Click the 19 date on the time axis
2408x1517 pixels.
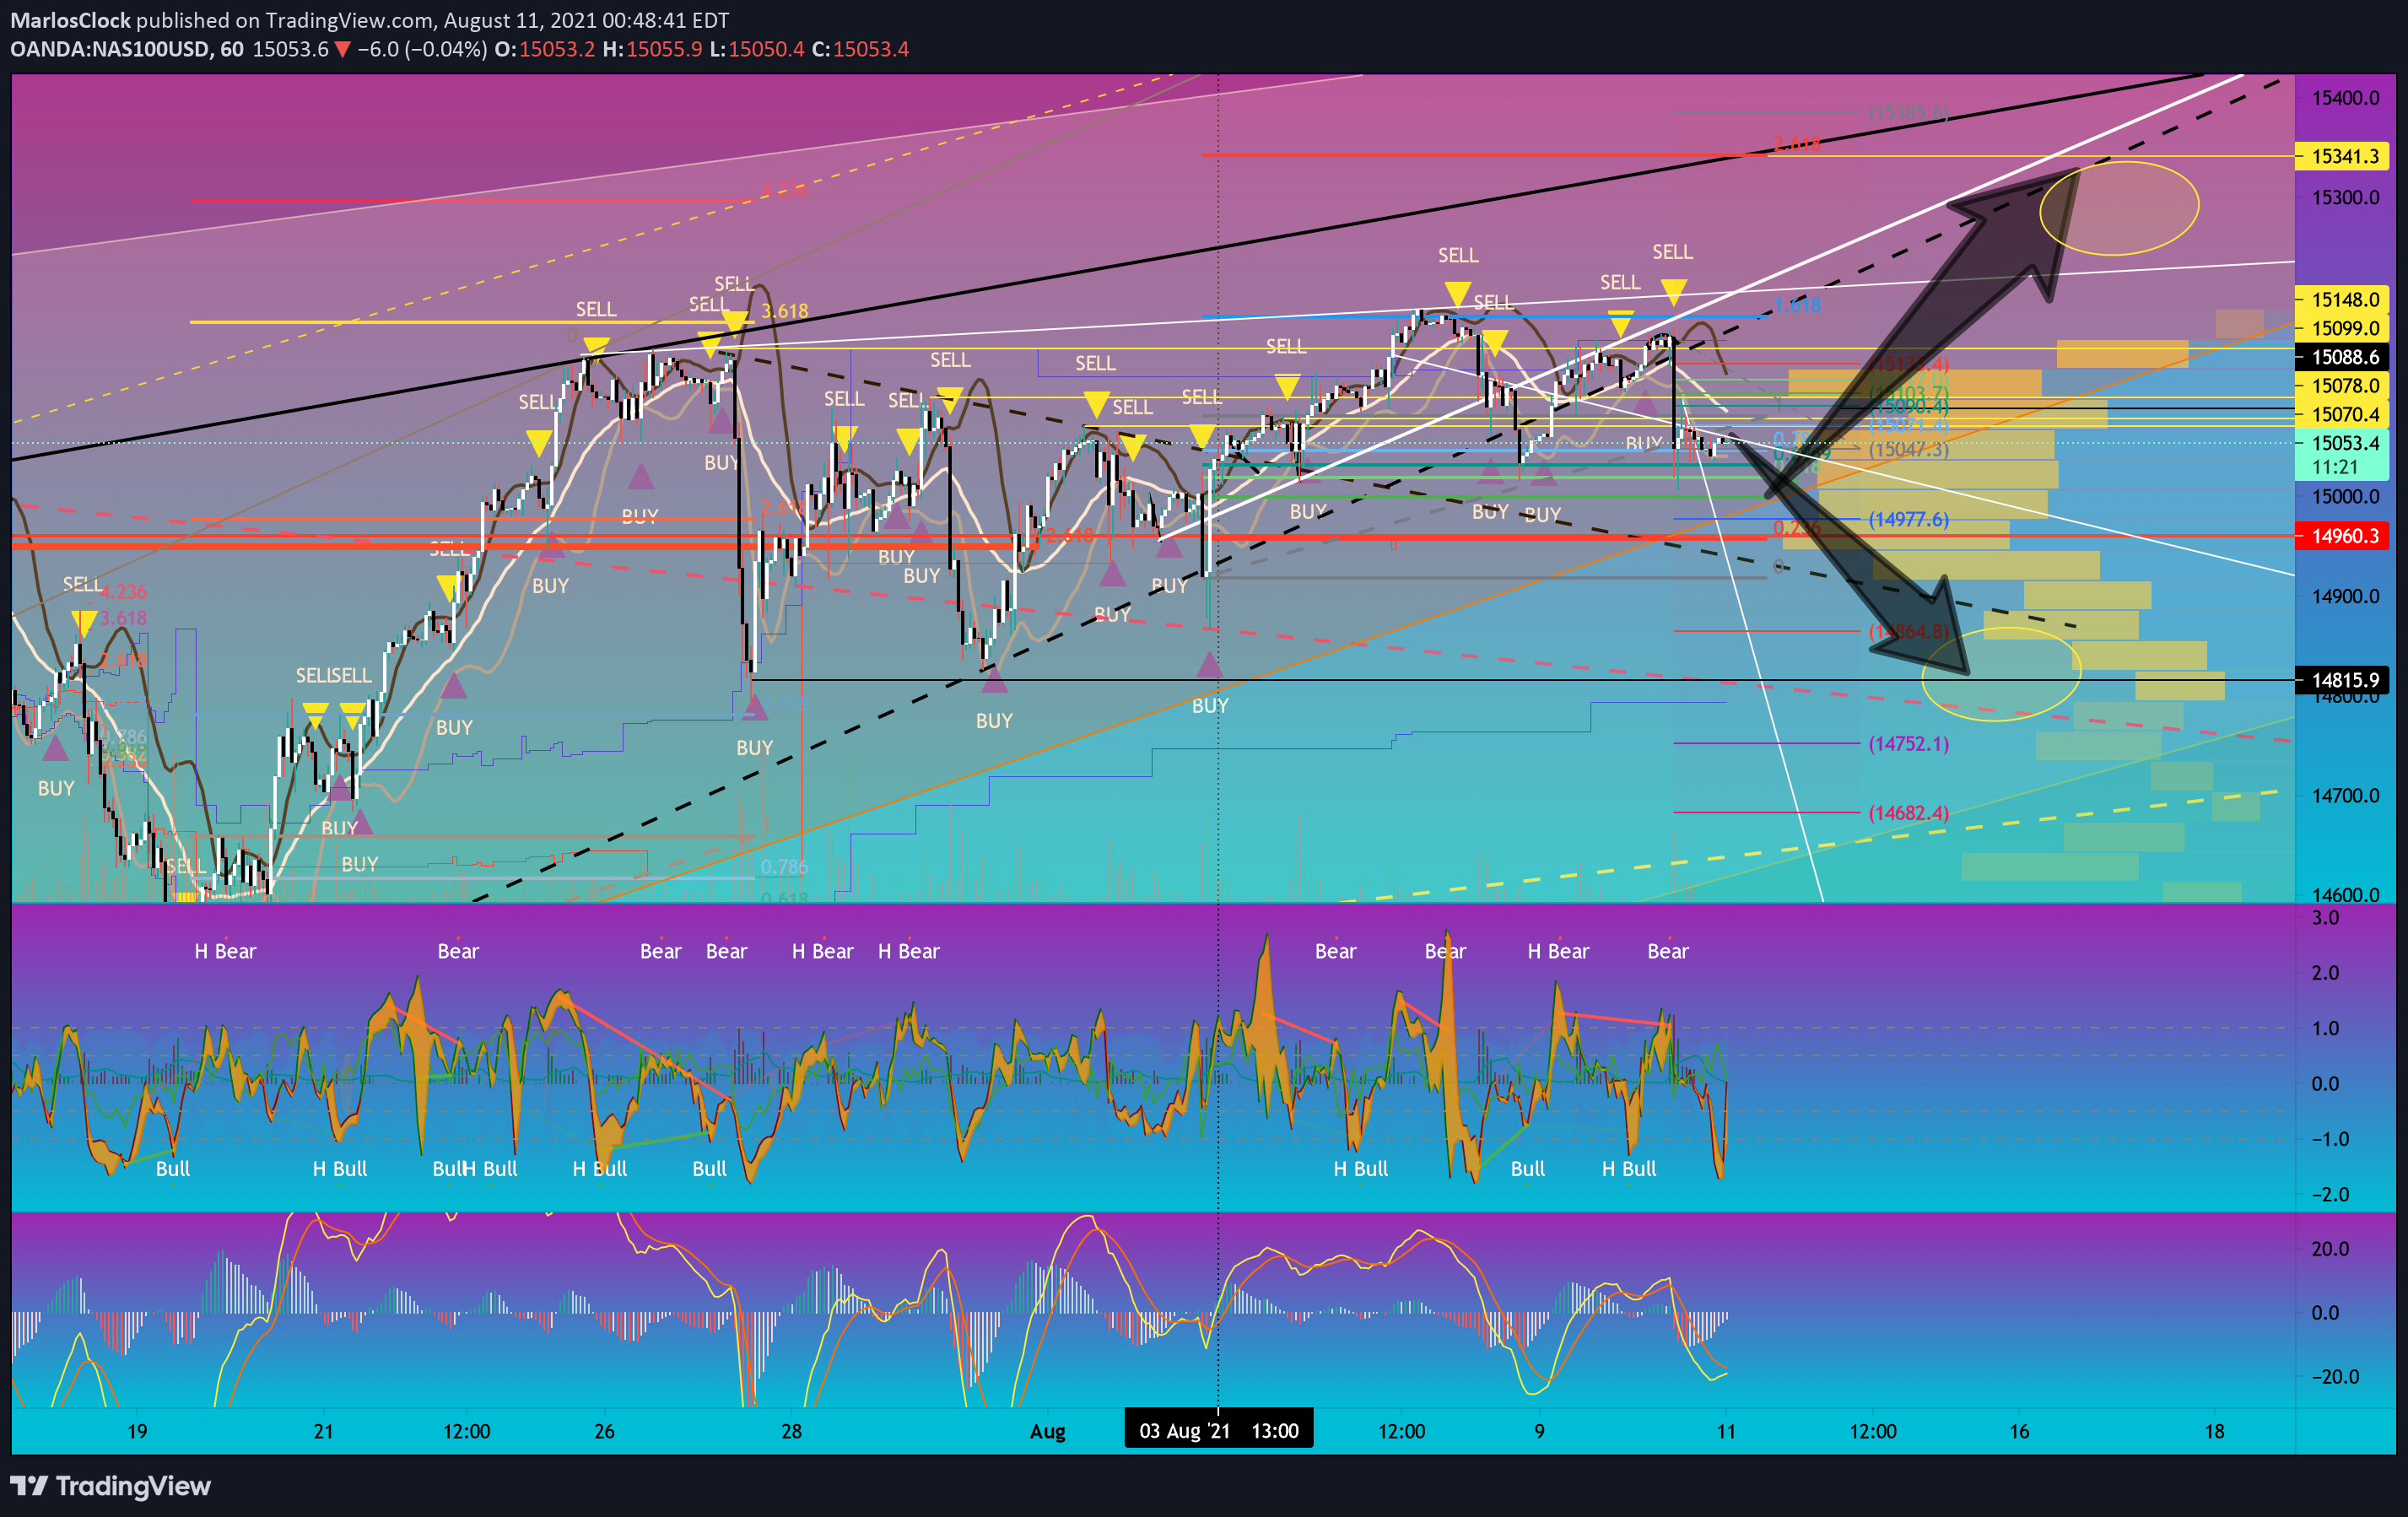coord(137,1432)
